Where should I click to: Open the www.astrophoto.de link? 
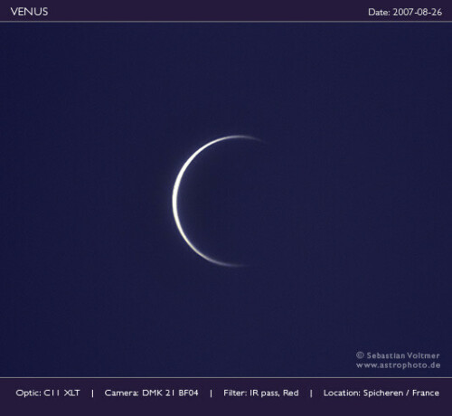click(398, 365)
